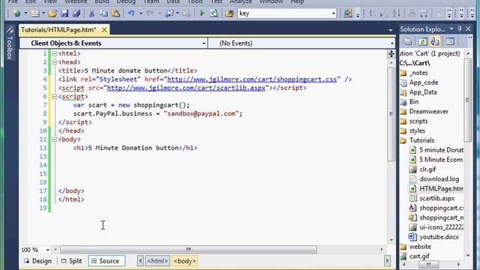Close the Tutorials/HTMLPage.htm tab
Image resolution: width=480 pixels, height=270 pixels.
[x=104, y=30]
